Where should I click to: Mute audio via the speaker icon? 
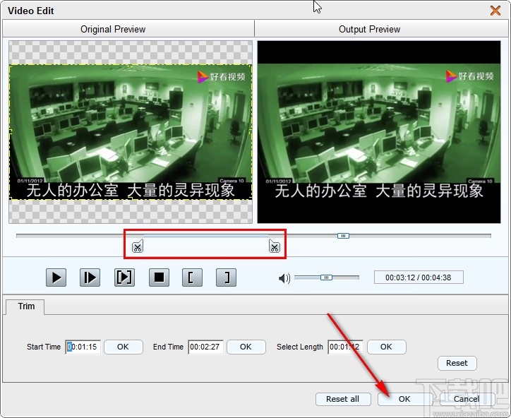point(284,278)
